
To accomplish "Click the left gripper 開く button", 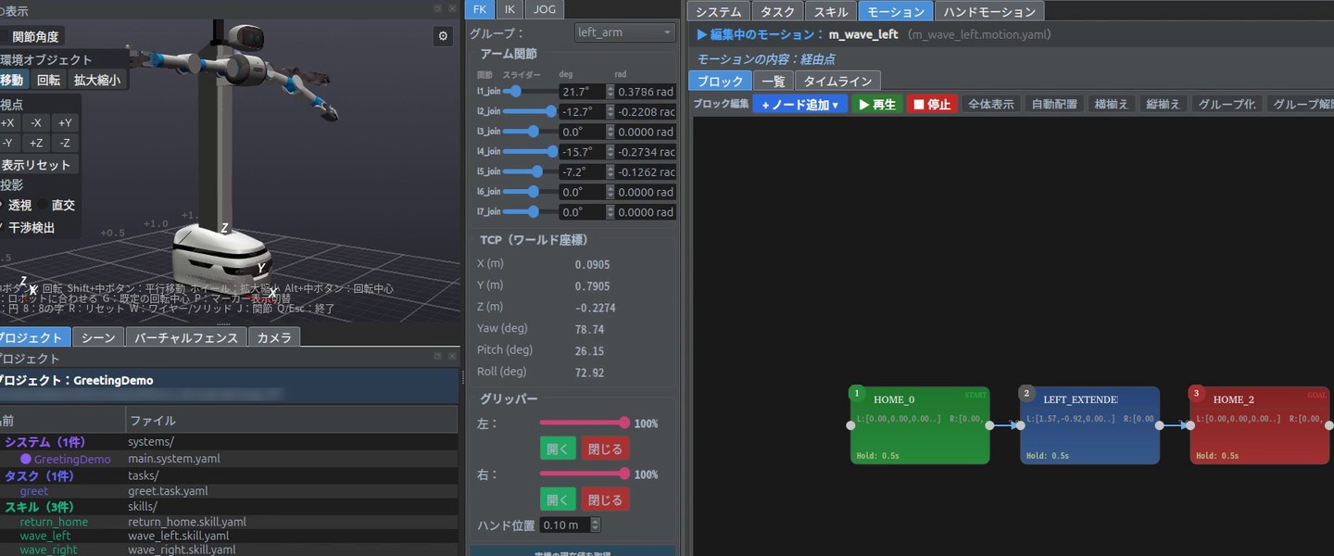I will click(x=558, y=449).
